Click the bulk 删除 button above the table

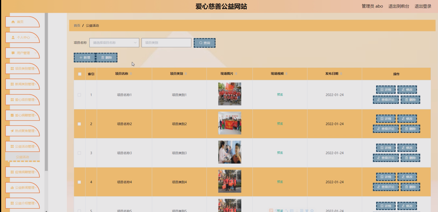pos(106,57)
